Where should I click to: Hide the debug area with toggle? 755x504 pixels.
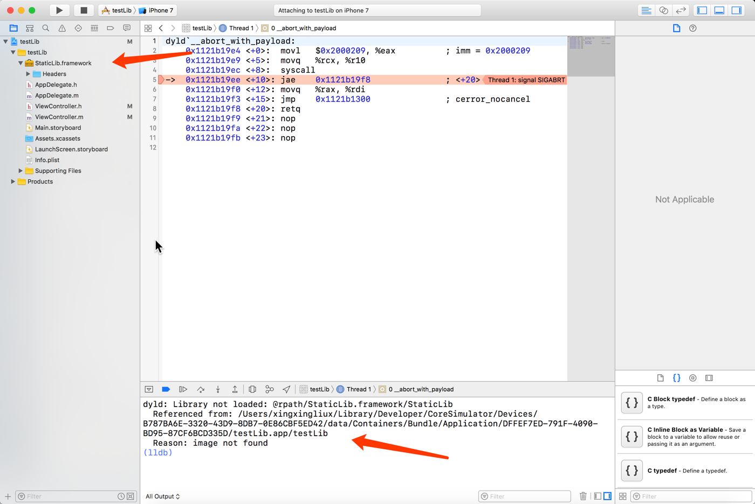pos(149,389)
